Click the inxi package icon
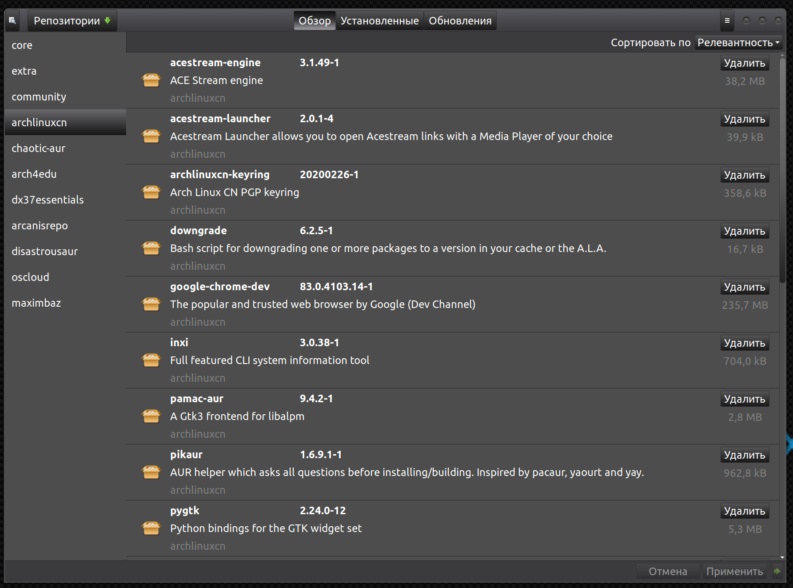Screen dimensions: 793x588 tap(151, 360)
